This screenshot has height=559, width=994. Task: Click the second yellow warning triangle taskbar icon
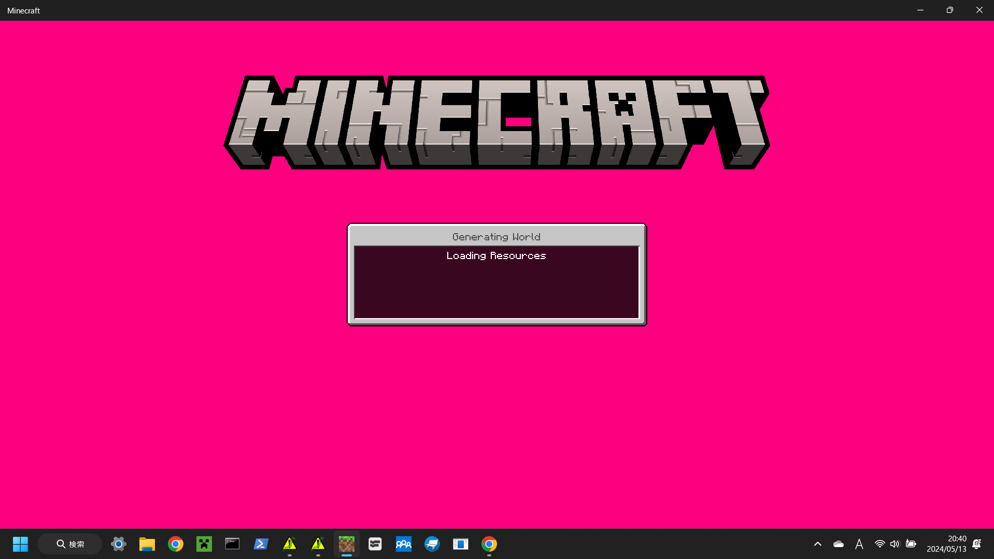[x=318, y=544]
